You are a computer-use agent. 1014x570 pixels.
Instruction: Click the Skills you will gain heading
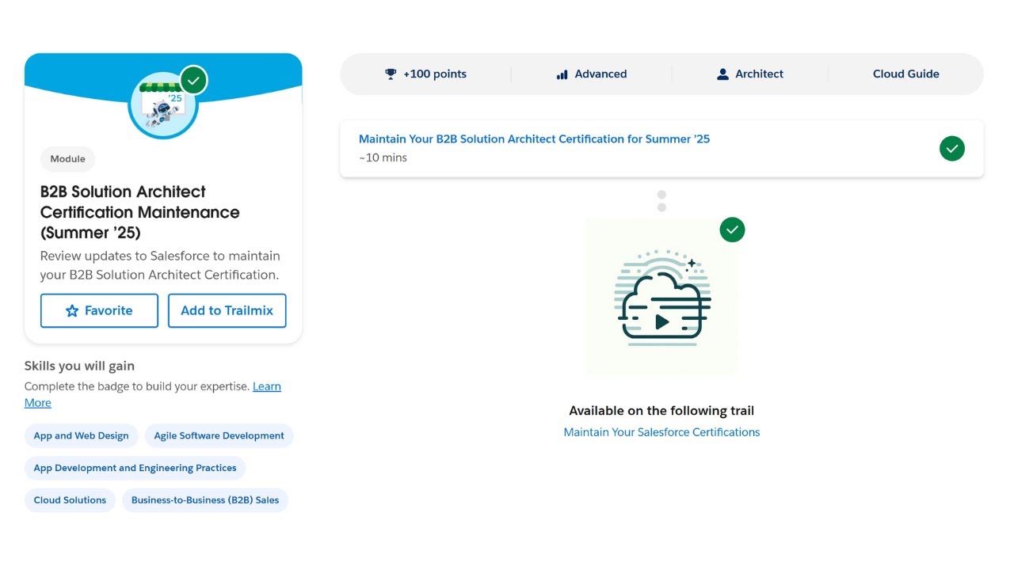pyautogui.click(x=79, y=366)
